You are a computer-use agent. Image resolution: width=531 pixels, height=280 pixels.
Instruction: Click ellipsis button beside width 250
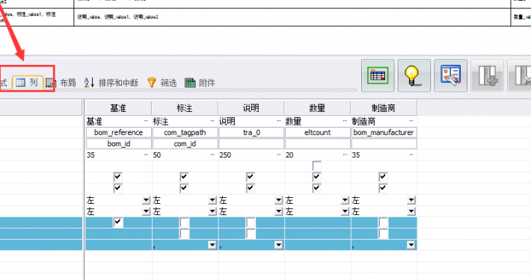pos(278,155)
